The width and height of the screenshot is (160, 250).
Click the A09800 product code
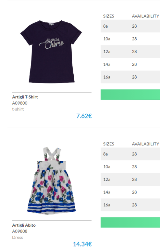19,103
